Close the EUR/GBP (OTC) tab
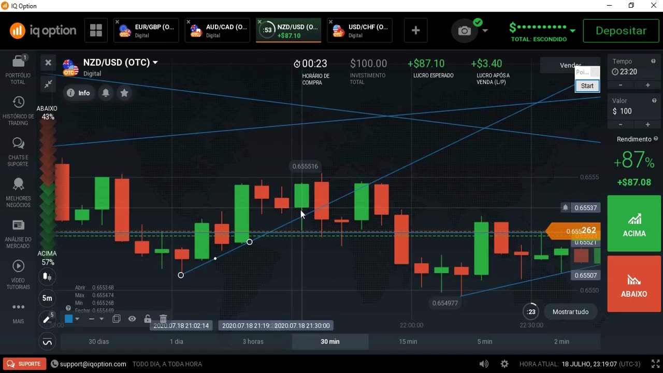The width and height of the screenshot is (663, 373). pyautogui.click(x=118, y=22)
